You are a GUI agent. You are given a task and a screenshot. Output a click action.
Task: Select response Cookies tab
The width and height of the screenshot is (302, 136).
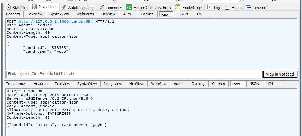pos(218,84)
